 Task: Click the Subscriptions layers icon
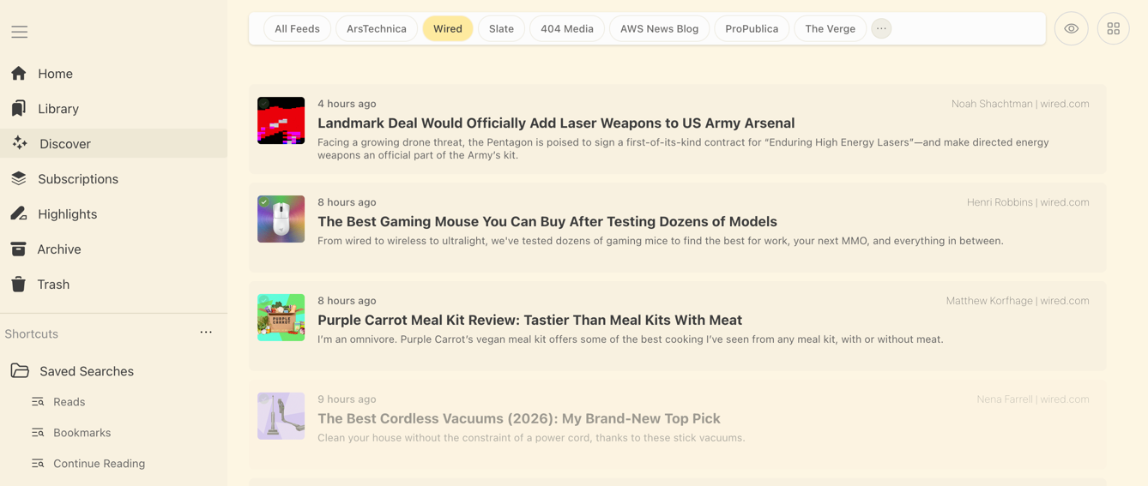pyautogui.click(x=19, y=178)
